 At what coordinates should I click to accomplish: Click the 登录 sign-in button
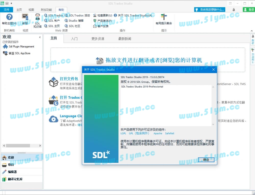tap(249, 10)
